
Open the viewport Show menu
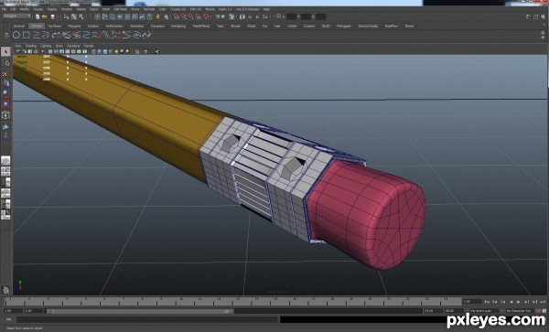tap(59, 46)
